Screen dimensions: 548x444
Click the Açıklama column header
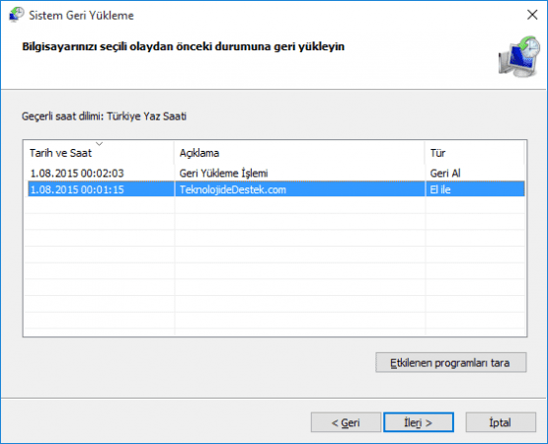(299, 153)
